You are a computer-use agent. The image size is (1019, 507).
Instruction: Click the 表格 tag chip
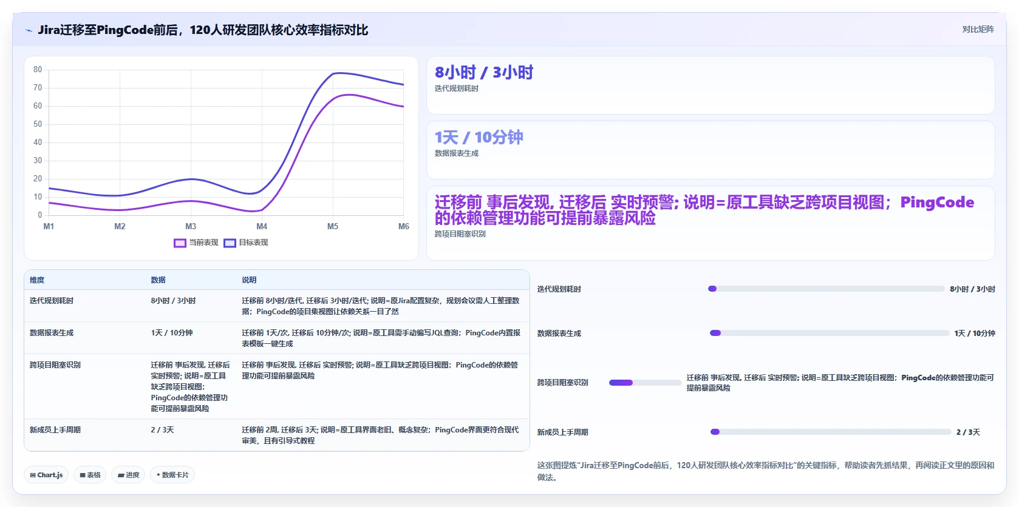point(90,475)
